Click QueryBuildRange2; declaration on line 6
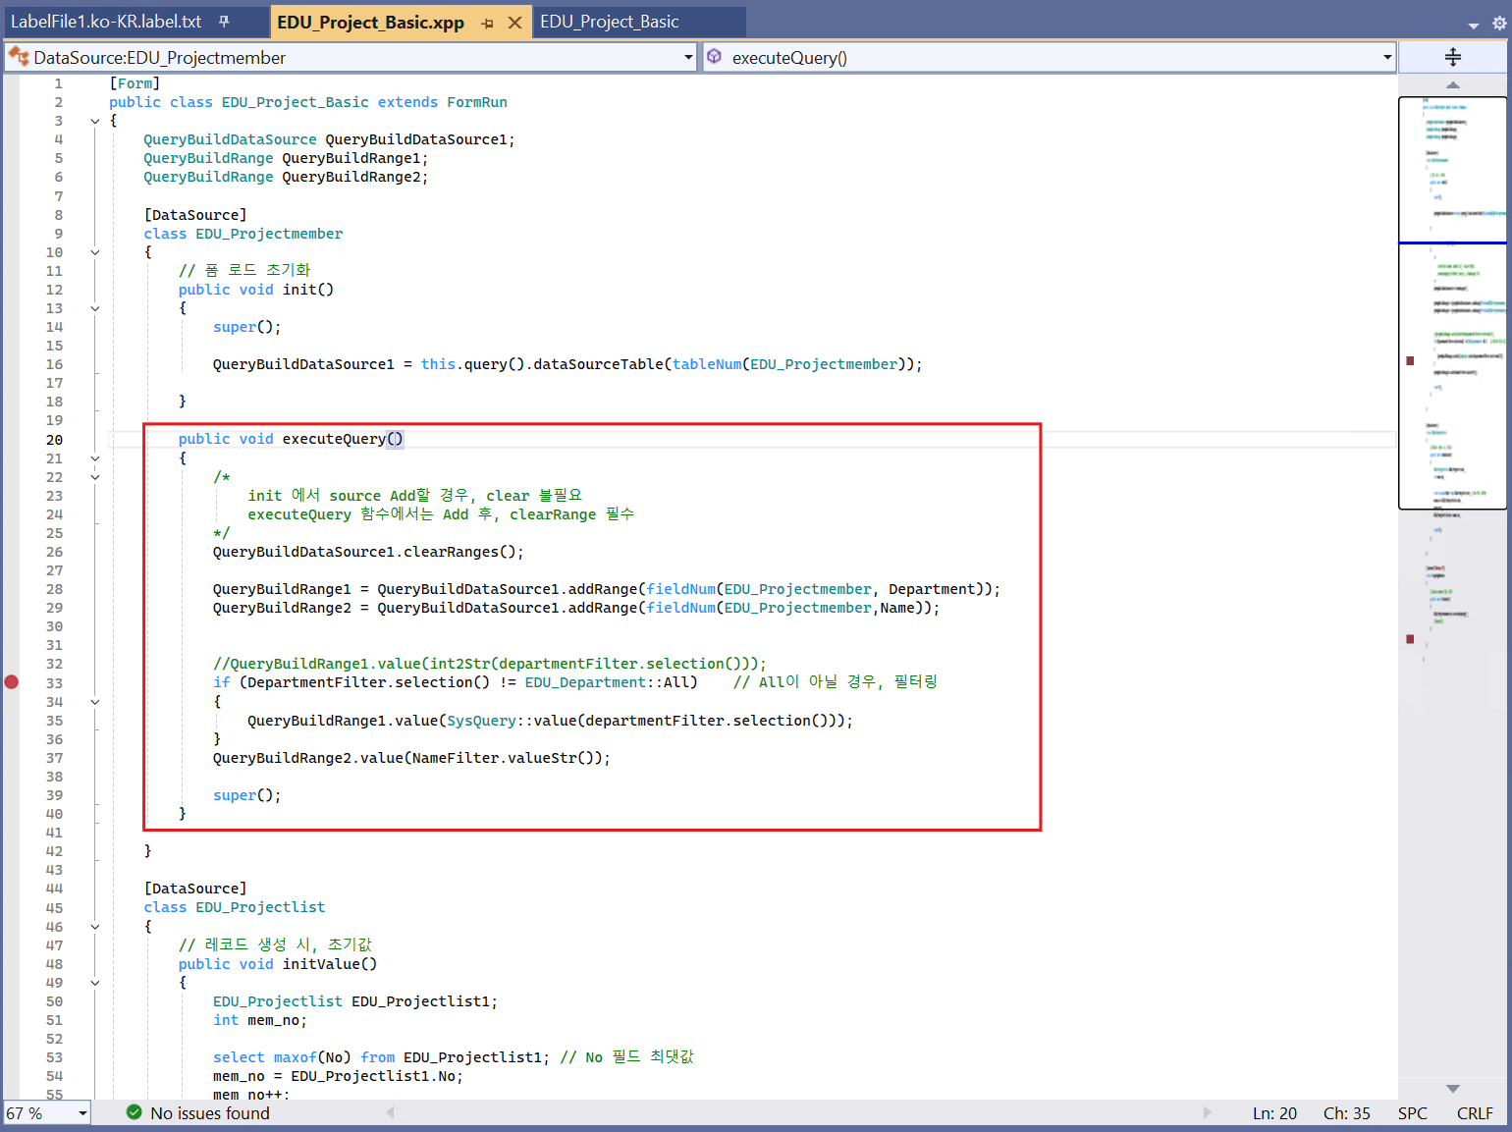 355,177
